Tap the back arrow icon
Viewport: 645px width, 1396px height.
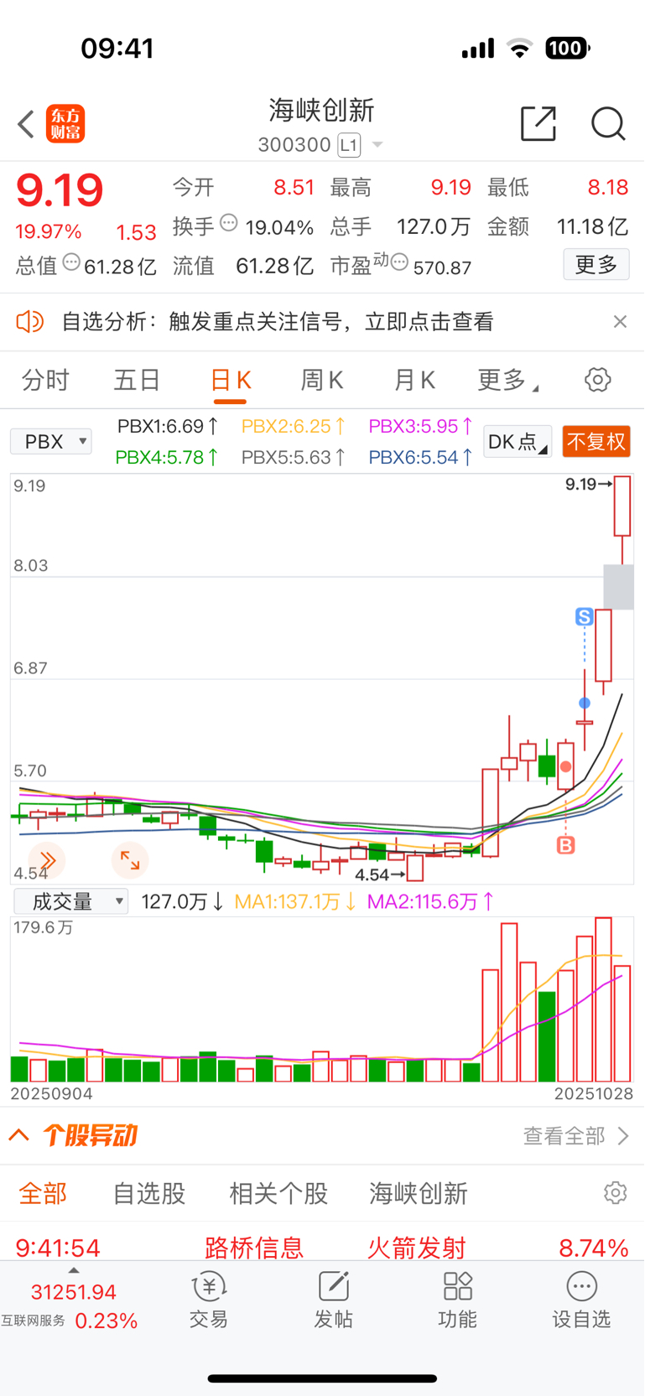coord(26,124)
